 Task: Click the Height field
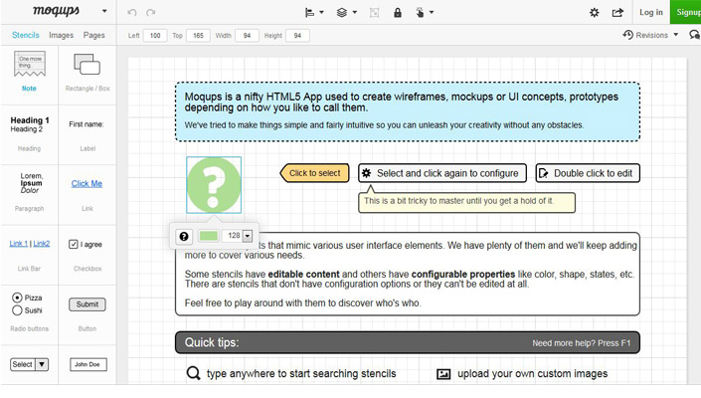297,36
